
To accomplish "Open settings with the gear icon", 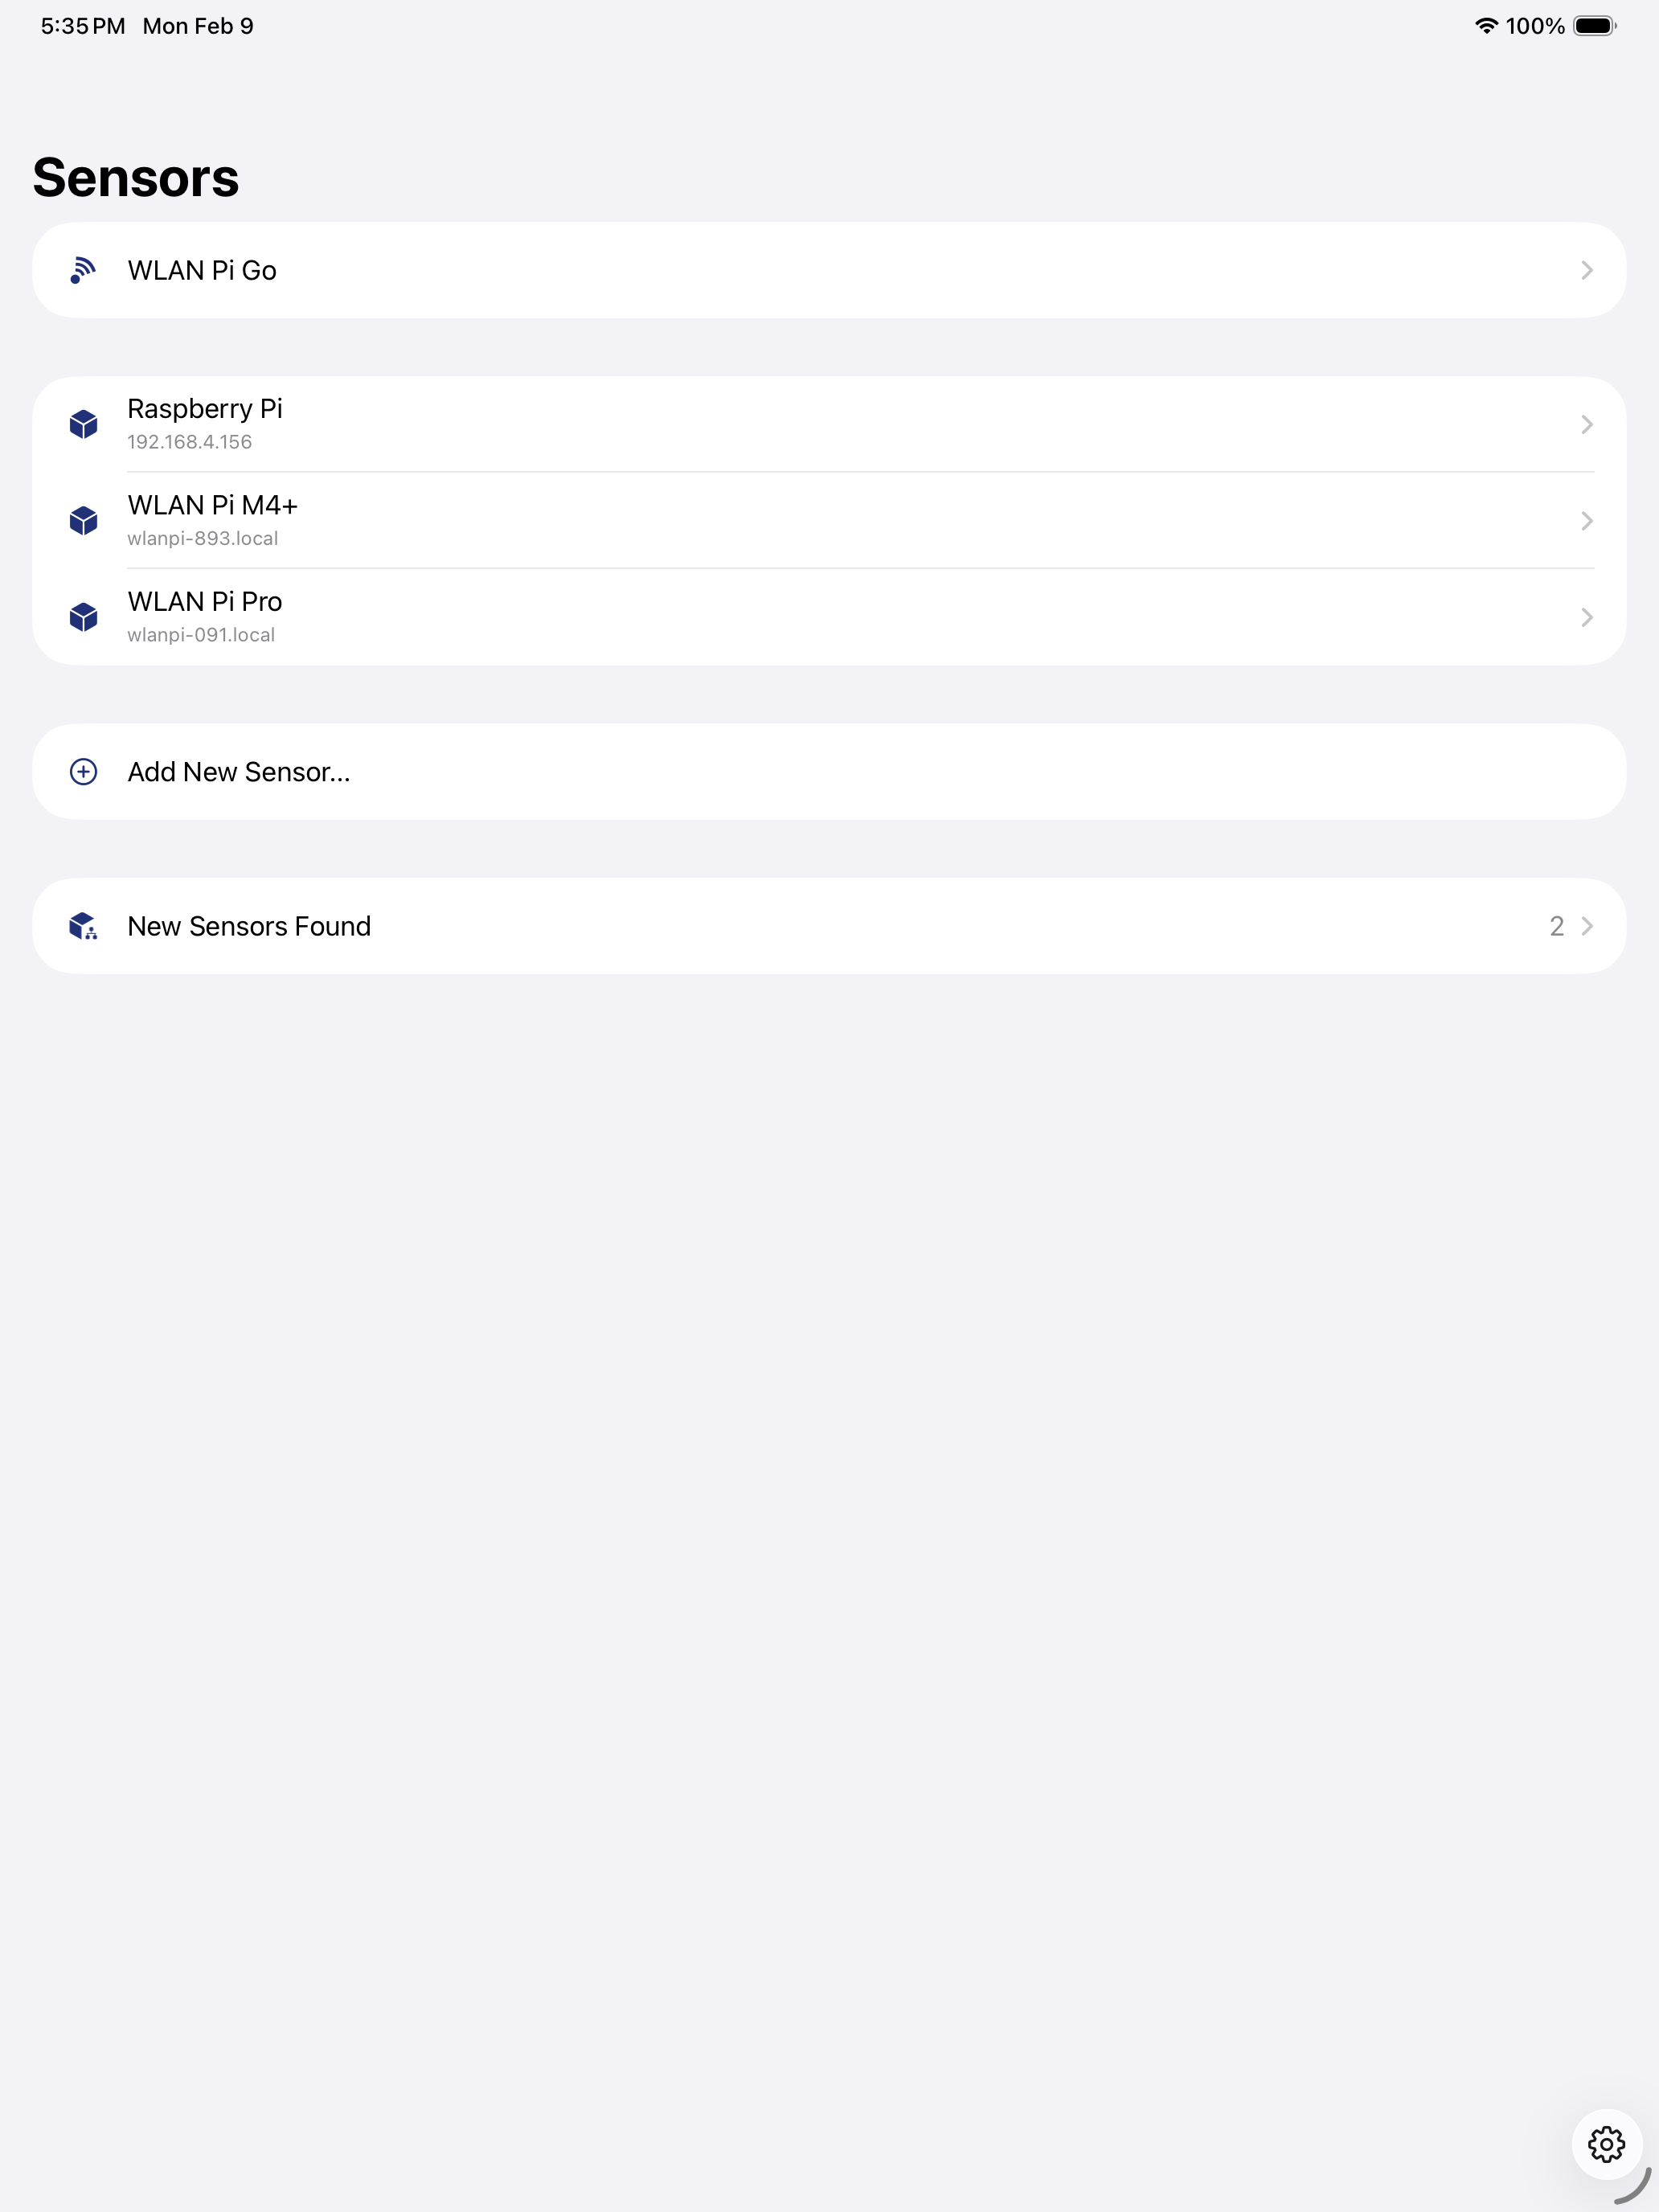I will (1607, 2144).
